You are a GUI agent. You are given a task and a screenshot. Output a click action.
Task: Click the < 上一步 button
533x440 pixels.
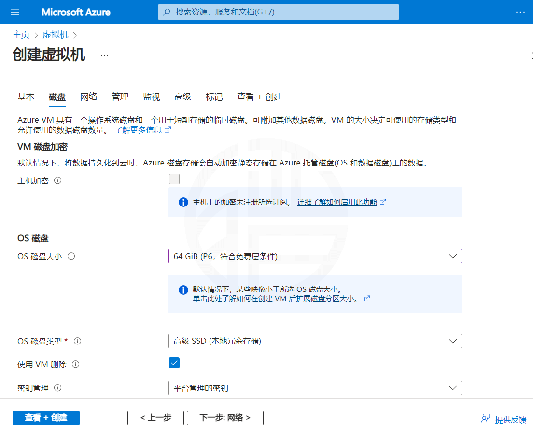(155, 418)
